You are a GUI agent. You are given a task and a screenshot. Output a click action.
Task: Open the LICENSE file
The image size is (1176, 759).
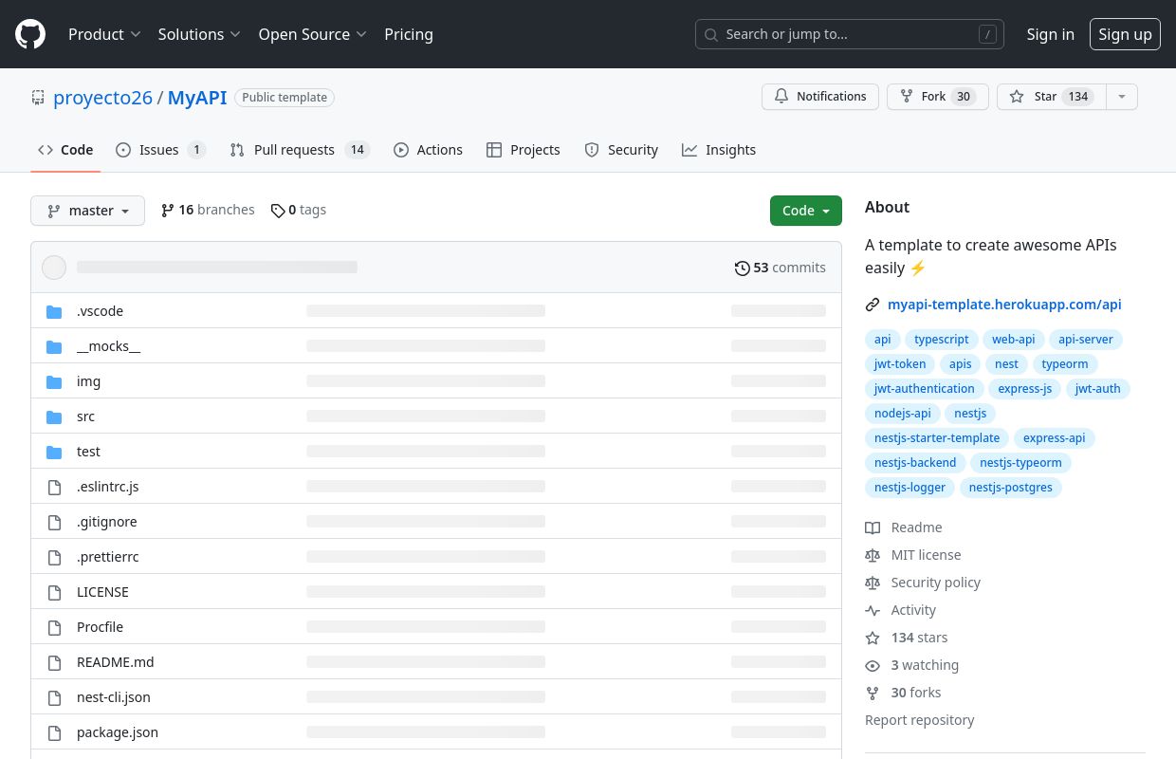tap(102, 592)
